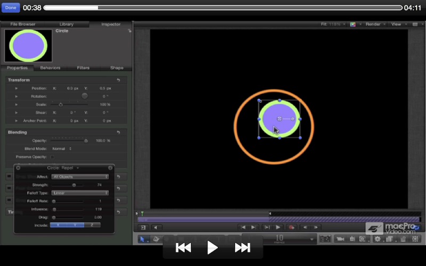This screenshot has width=426, height=266.
Task: Click the HUD info icon
Action: (110, 168)
